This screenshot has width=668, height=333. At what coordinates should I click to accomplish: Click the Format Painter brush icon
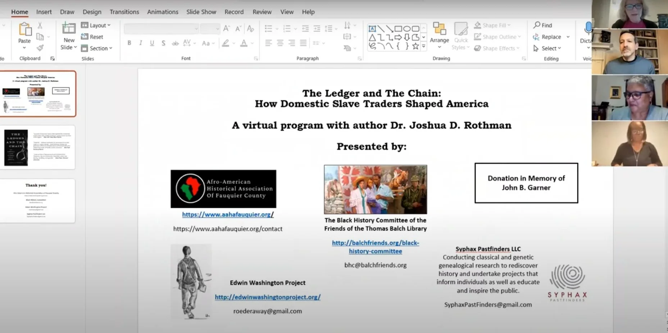(40, 48)
